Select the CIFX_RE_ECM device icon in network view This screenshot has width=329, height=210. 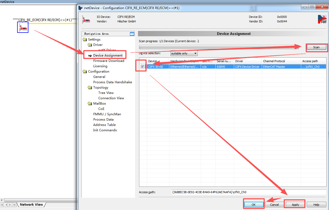pyautogui.click(x=23, y=27)
